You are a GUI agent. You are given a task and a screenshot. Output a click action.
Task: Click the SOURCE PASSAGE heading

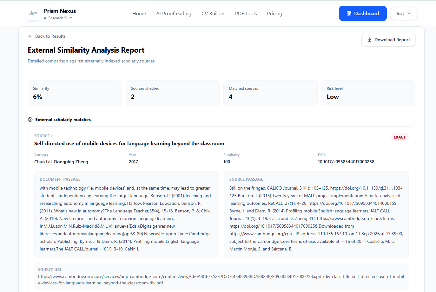pos(246,179)
